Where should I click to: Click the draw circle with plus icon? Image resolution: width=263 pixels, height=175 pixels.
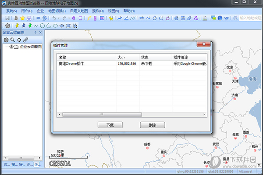(x=154, y=18)
